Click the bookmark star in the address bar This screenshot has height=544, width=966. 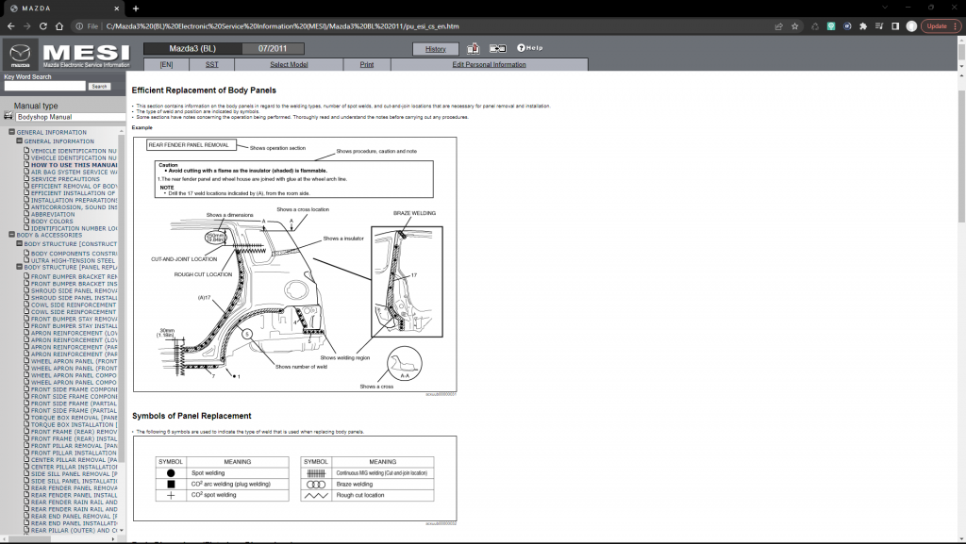(x=795, y=26)
